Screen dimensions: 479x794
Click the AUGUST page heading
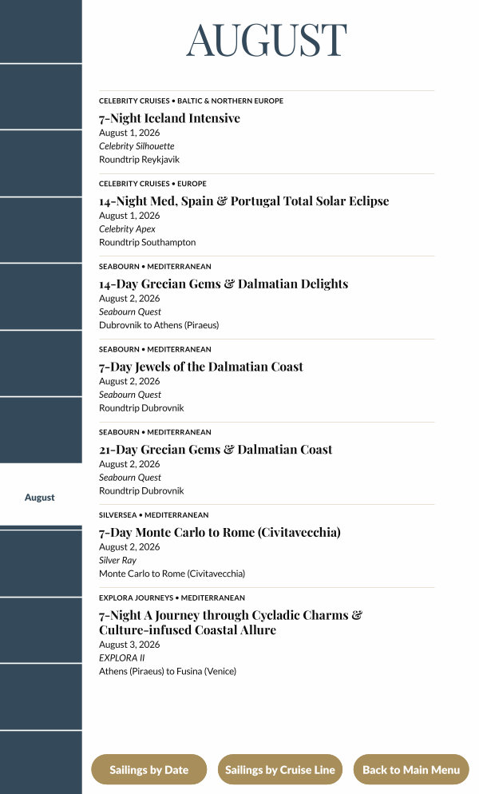click(267, 40)
